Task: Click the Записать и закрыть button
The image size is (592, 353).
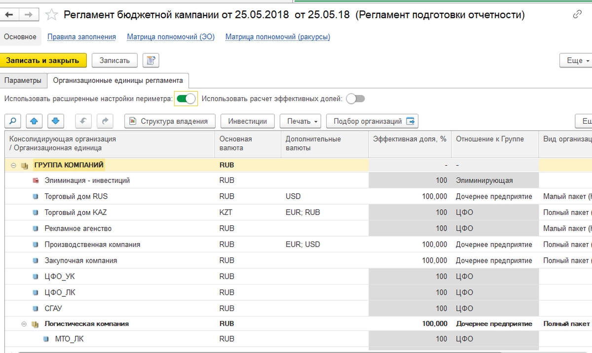Action: [43, 61]
